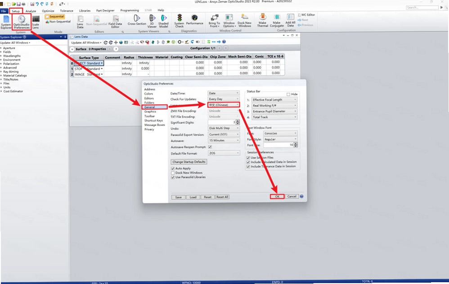This screenshot has width=449, height=284.
Task: Switch to the Libraries ribbon tab
Action: tap(85, 11)
